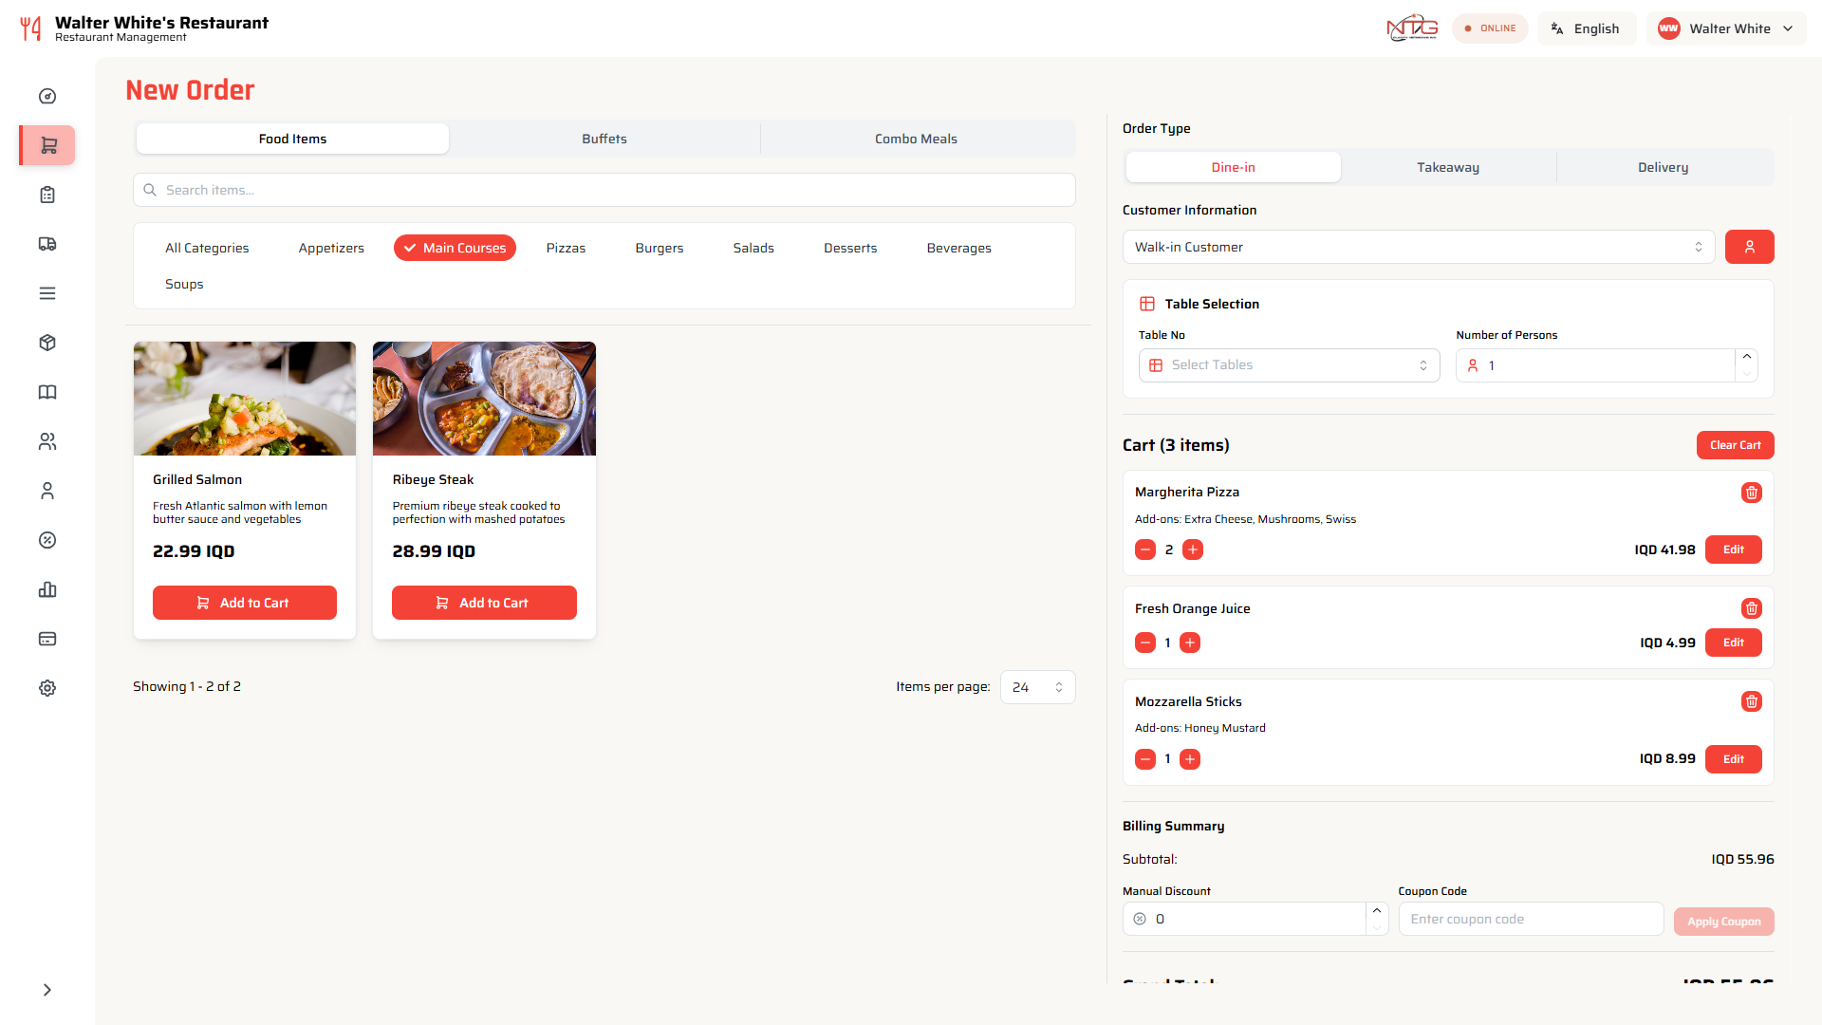1822x1025 pixels.
Task: Expand the sidebar with the chevron arrow
Action: click(47, 990)
